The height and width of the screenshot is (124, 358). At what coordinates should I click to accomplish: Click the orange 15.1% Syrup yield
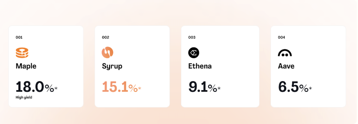point(119,87)
